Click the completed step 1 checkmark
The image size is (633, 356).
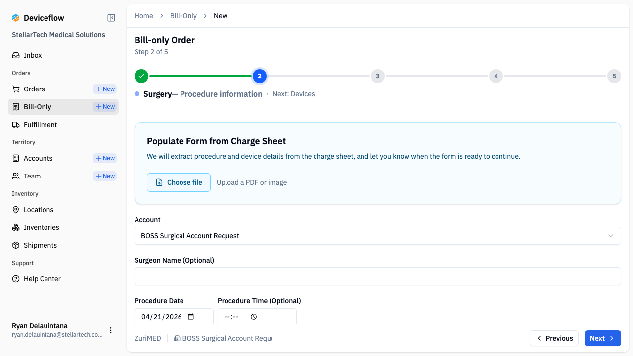pyautogui.click(x=141, y=76)
